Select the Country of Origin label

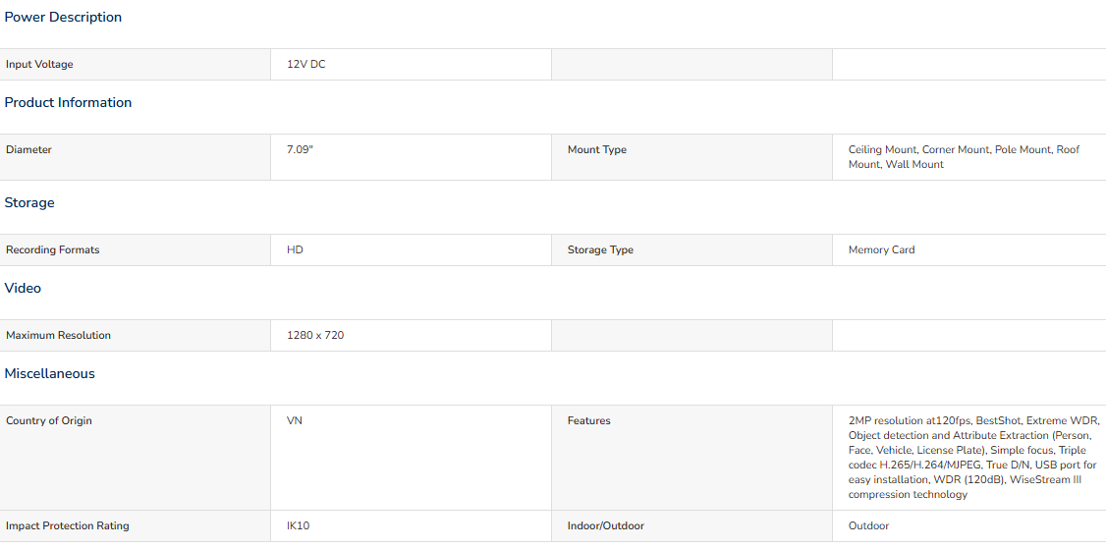tap(49, 420)
